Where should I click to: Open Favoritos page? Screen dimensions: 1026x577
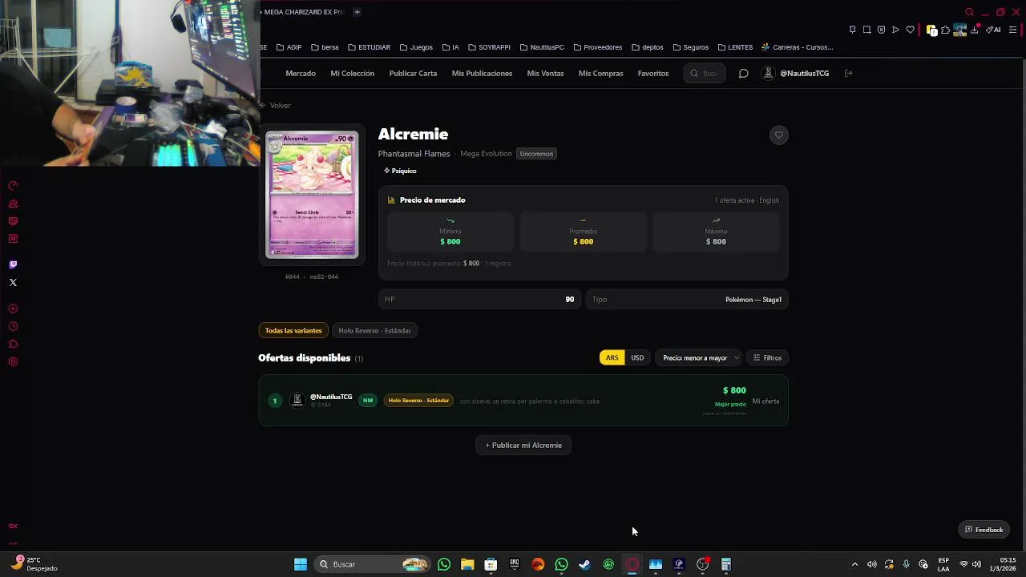[653, 74]
